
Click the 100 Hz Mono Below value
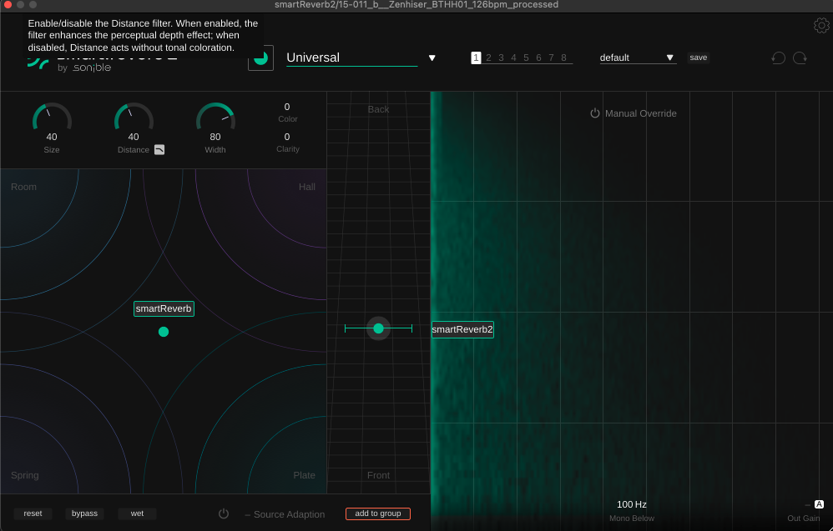(632, 504)
